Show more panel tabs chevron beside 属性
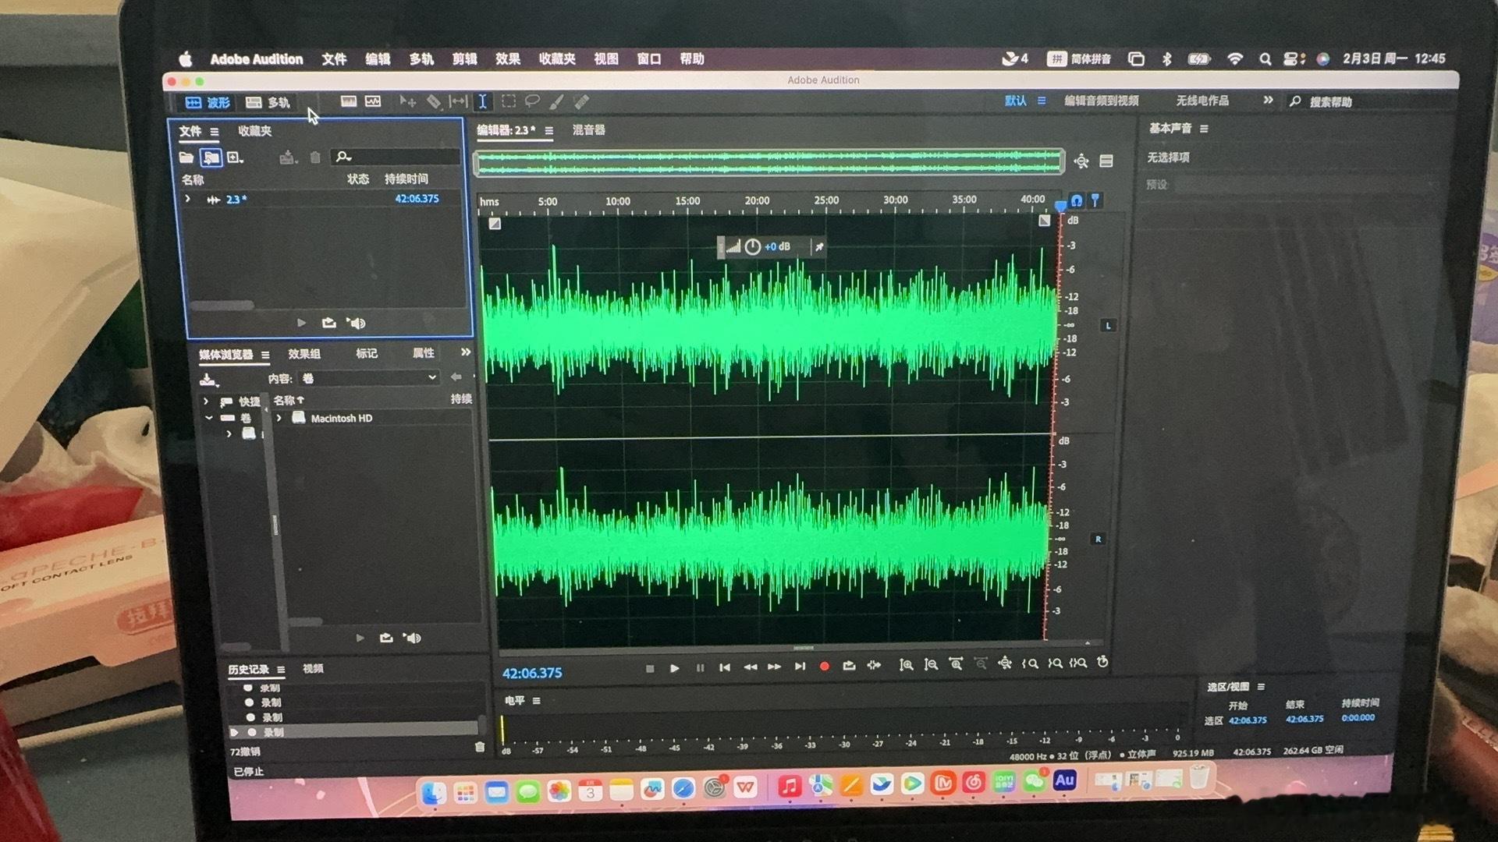The height and width of the screenshot is (842, 1498). click(x=466, y=352)
